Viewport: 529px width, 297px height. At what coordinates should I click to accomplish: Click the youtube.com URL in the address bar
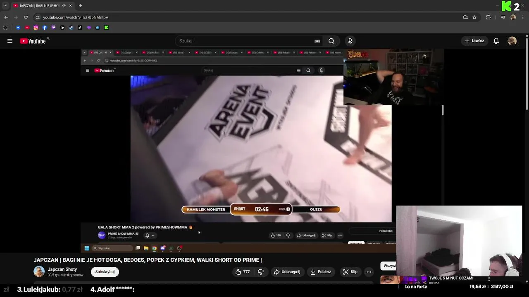pyautogui.click(x=76, y=17)
